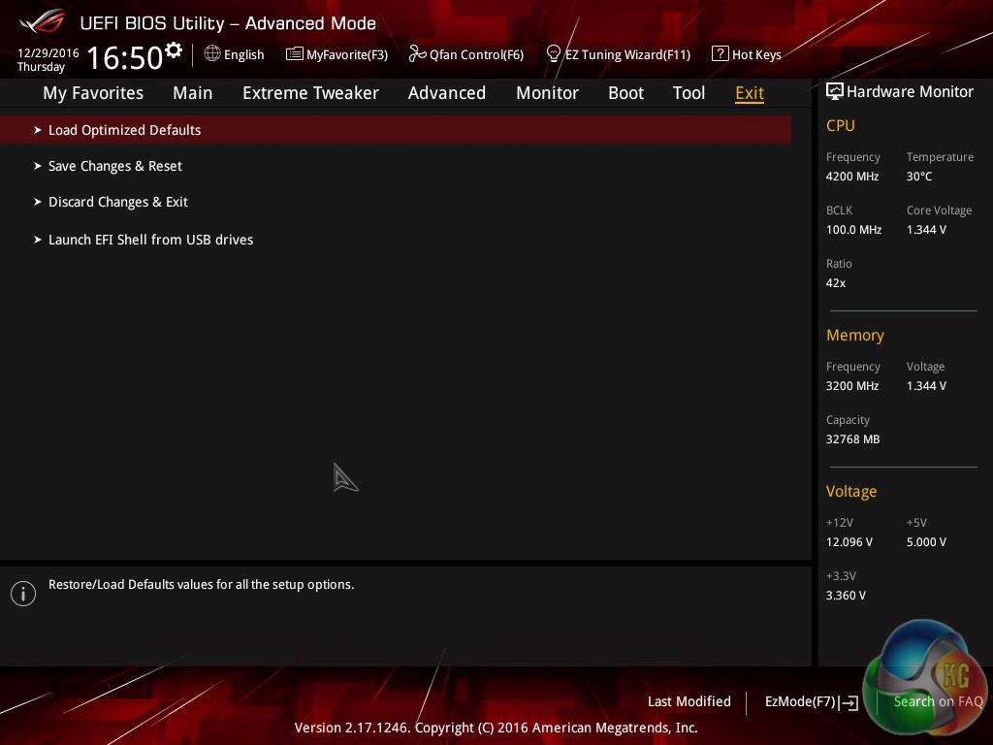
Task: Click +12V reading 12.096 V
Action: click(x=849, y=541)
